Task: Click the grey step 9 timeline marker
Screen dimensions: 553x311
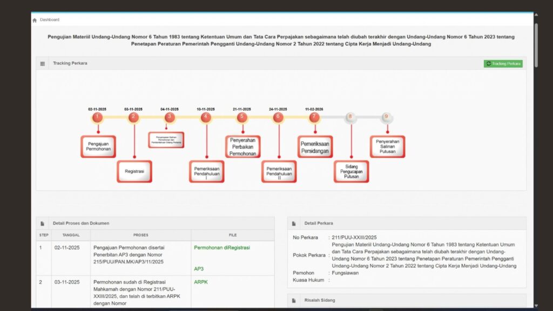Action: click(387, 117)
